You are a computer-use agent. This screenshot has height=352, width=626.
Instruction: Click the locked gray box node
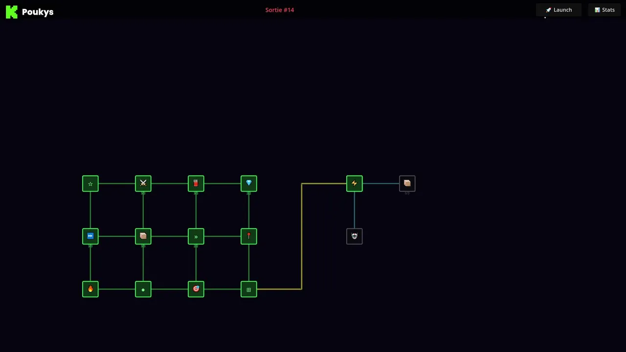(x=407, y=183)
